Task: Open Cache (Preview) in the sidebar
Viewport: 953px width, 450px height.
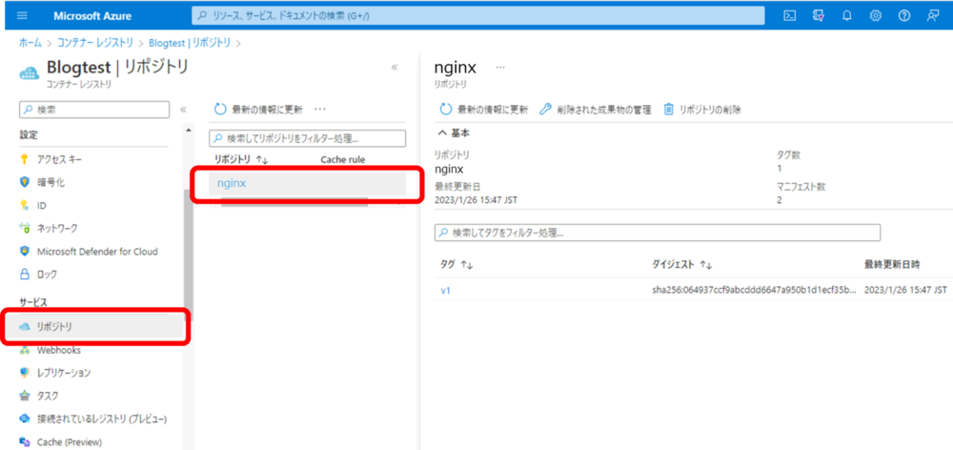Action: tap(70, 442)
